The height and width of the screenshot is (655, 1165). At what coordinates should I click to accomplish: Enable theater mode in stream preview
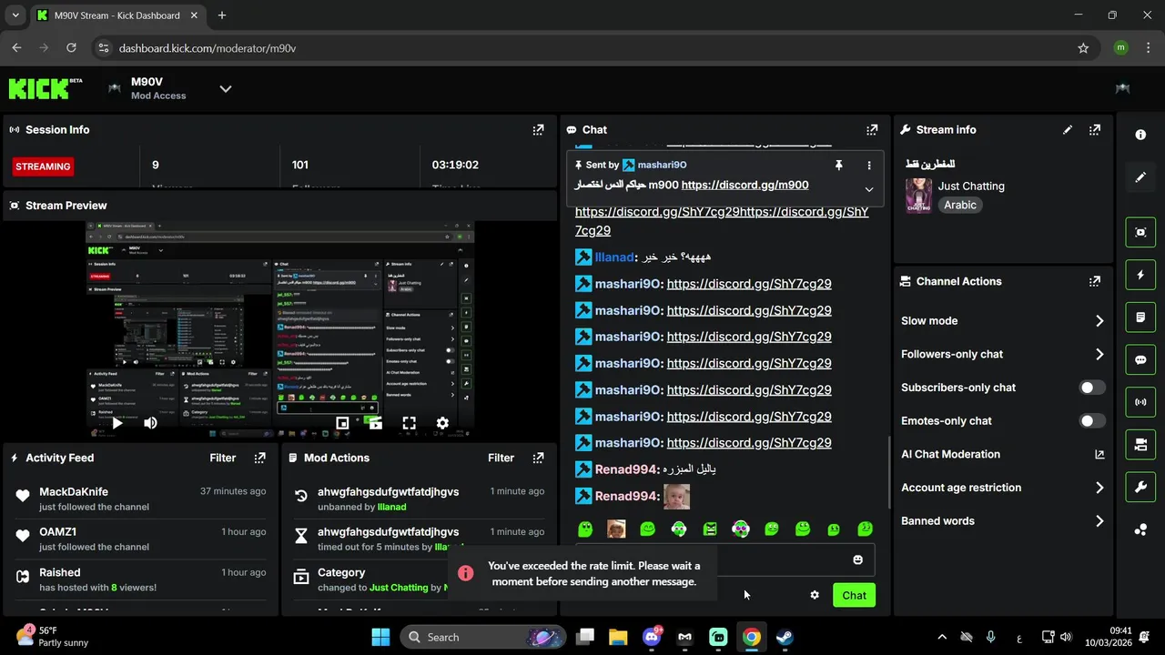click(x=375, y=423)
